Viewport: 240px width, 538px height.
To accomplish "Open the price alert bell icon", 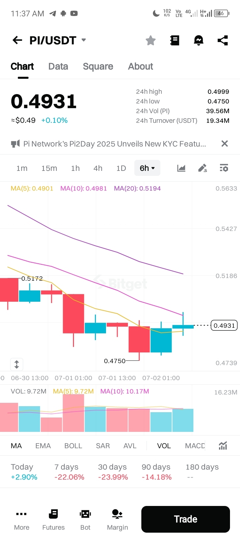I will (x=199, y=40).
